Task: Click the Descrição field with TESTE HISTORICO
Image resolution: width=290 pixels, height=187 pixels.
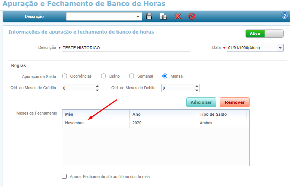Action: tap(126, 48)
